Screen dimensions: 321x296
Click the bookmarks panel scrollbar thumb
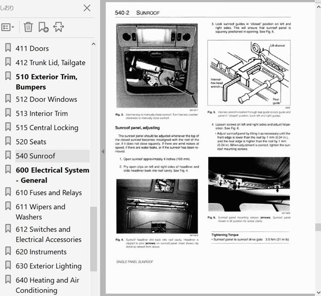coord(94,239)
